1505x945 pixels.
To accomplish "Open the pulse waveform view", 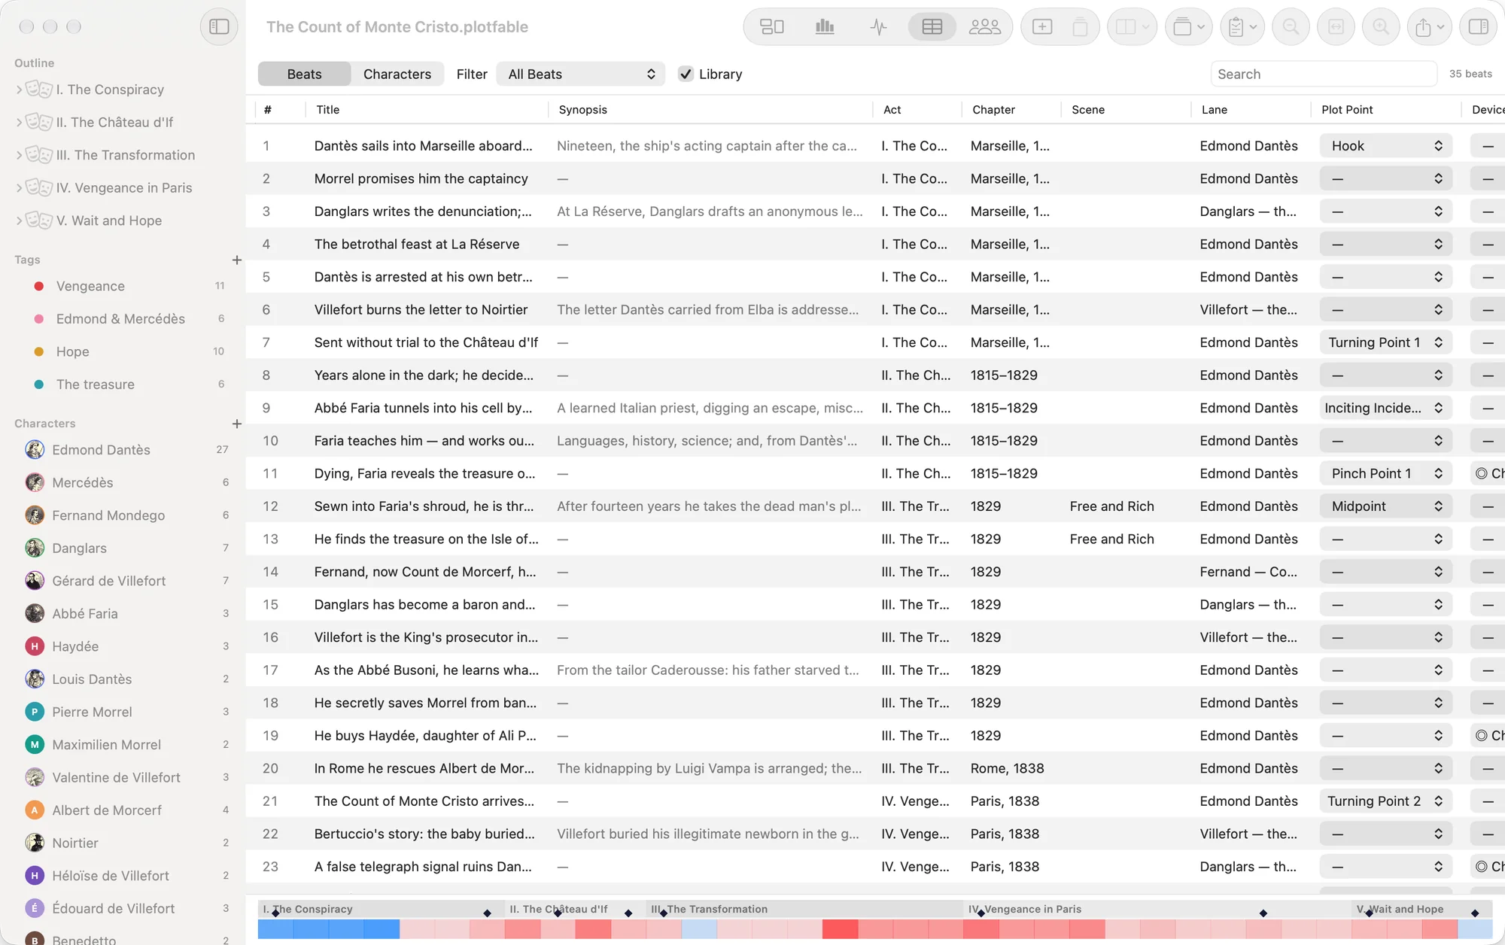I will coord(878,27).
